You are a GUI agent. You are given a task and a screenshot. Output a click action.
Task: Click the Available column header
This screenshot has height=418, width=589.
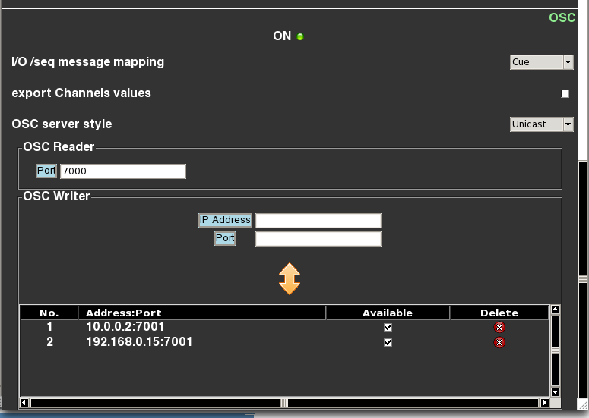pyautogui.click(x=388, y=313)
